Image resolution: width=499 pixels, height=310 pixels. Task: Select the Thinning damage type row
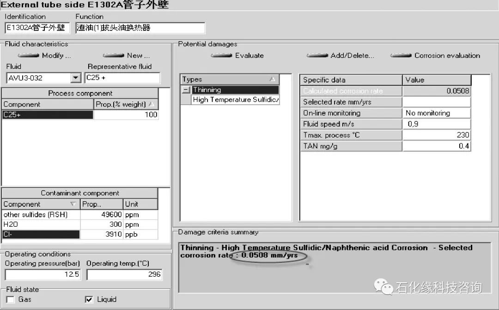235,90
